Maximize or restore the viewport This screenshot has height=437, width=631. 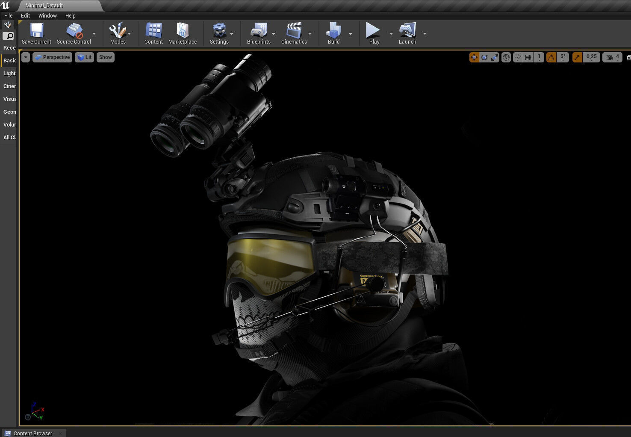coord(628,57)
